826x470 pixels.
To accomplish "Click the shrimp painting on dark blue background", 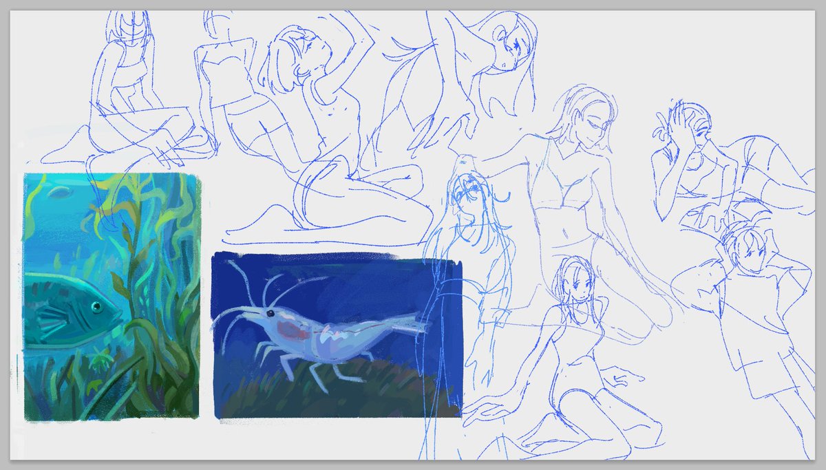I will tap(337, 335).
